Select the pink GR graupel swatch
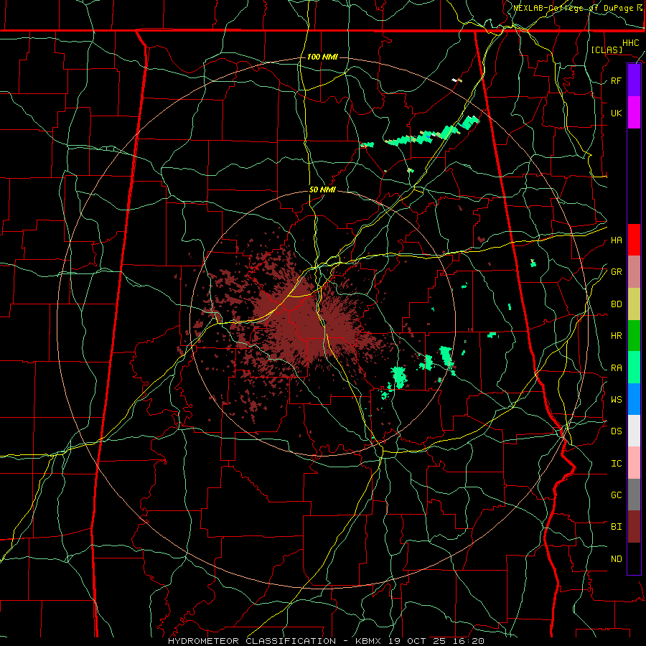This screenshot has height=646, width=646. coord(634,272)
